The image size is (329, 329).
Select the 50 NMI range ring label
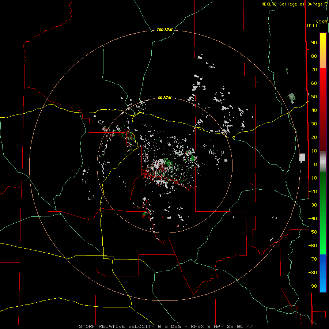[164, 98]
